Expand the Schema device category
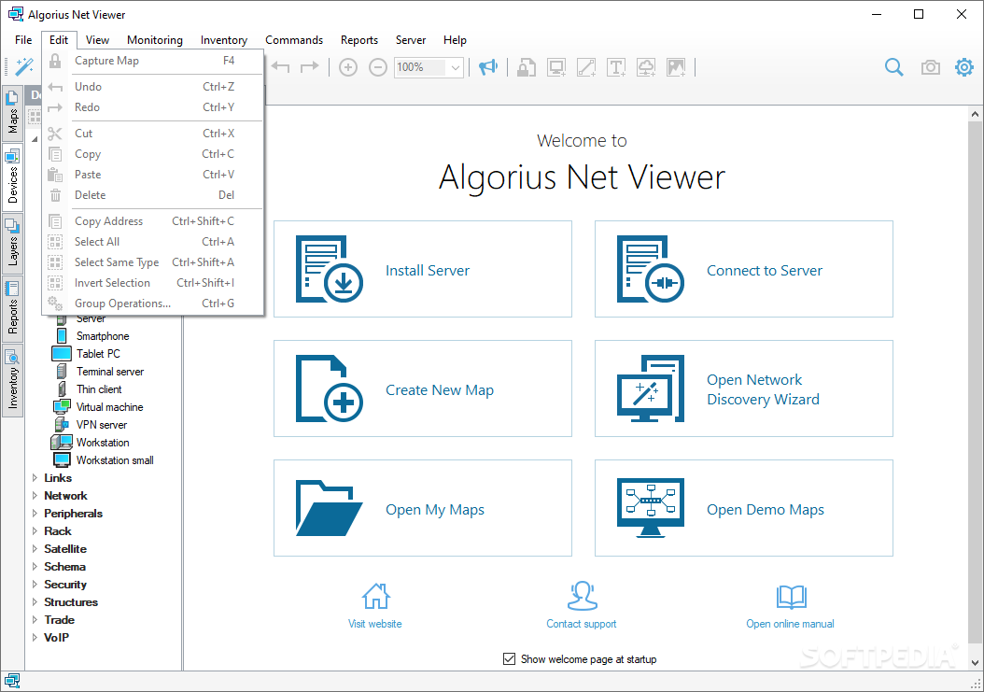 pyautogui.click(x=35, y=567)
